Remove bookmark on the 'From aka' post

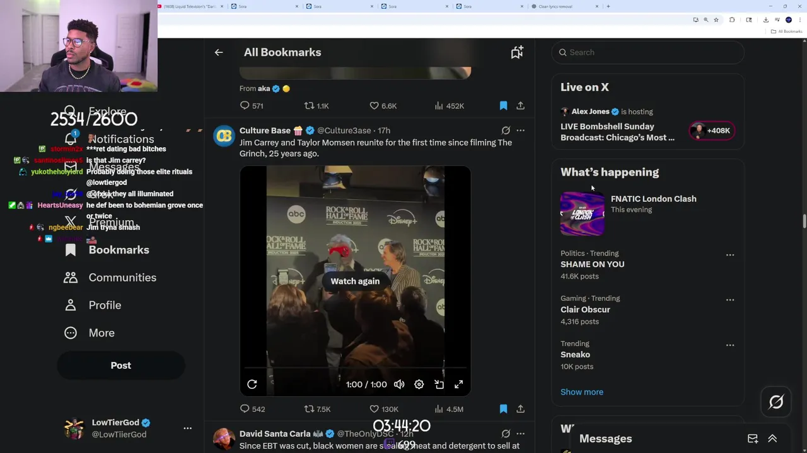tap(503, 106)
